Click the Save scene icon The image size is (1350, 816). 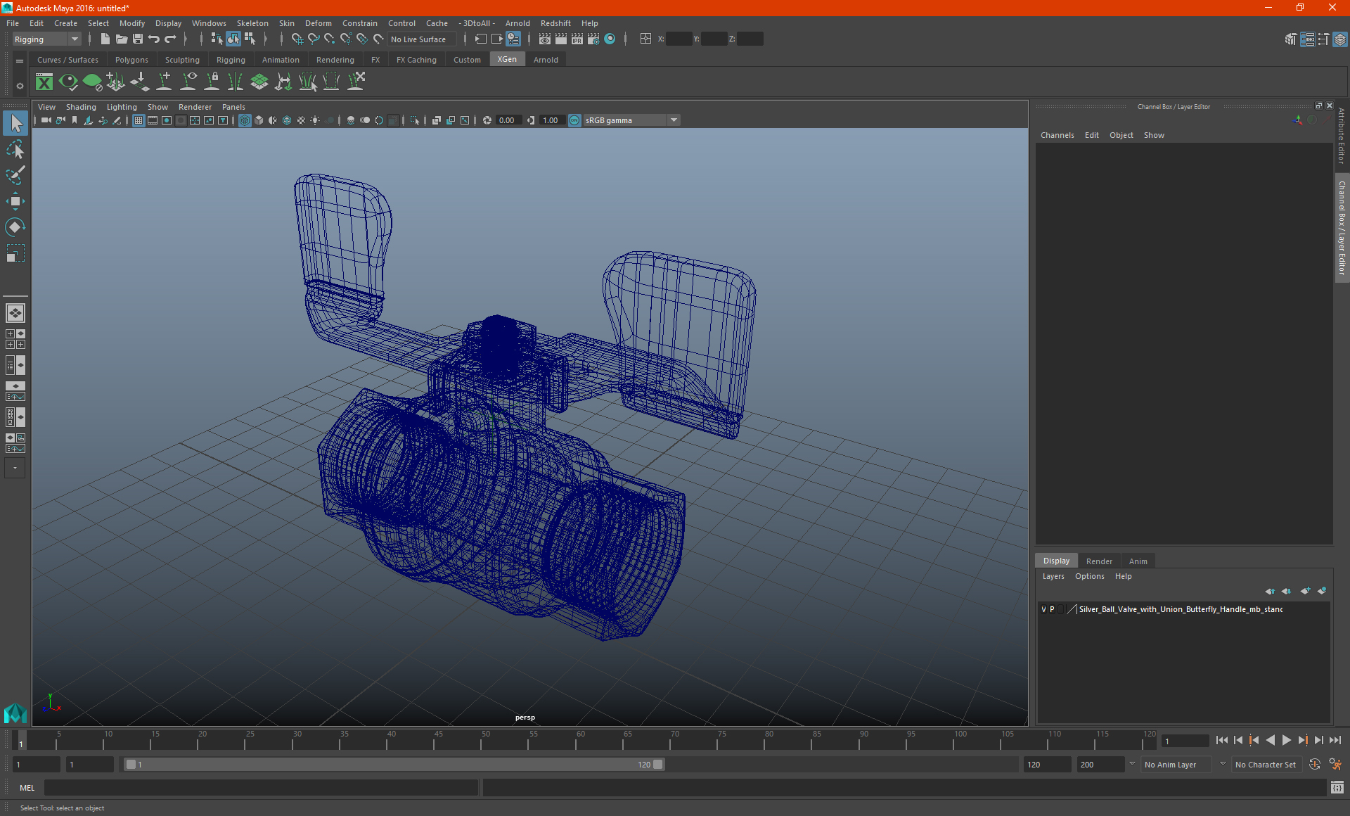pyautogui.click(x=138, y=39)
